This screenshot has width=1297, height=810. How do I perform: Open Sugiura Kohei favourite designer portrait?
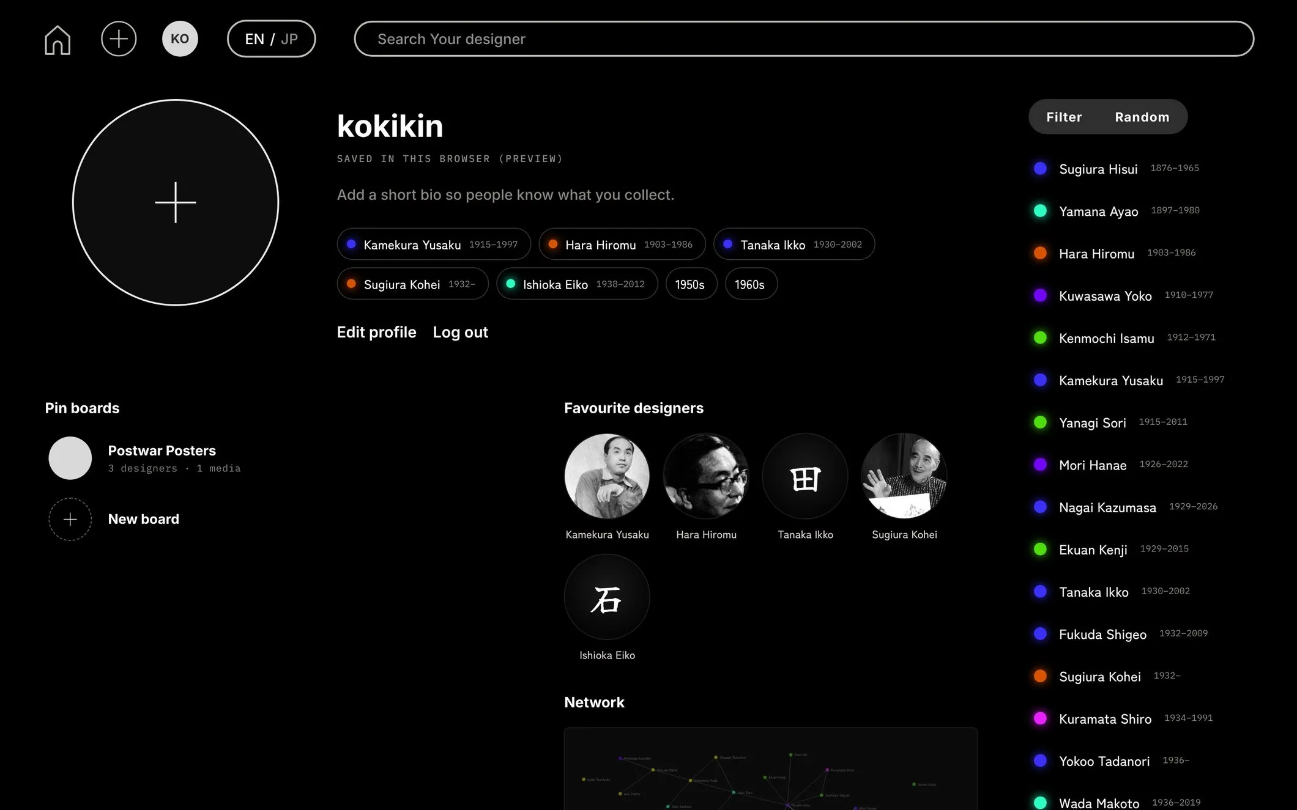(904, 476)
